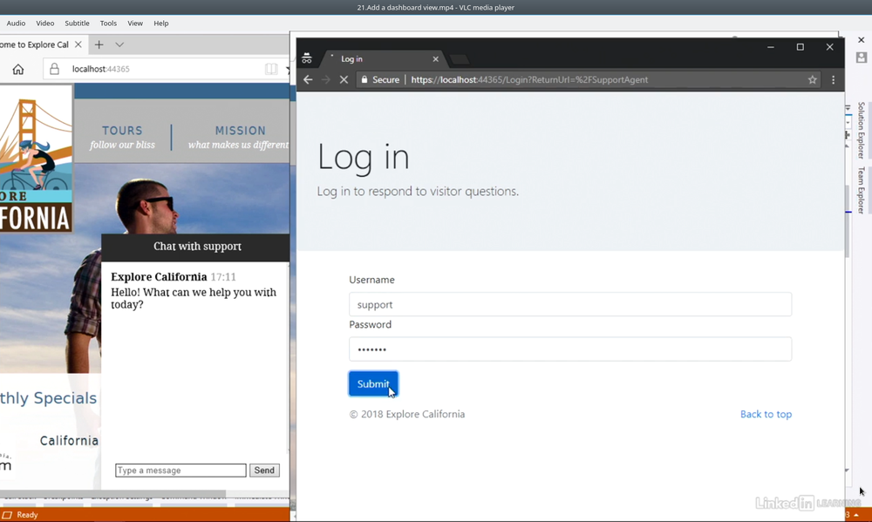Click the Explore California logo image
Screen dimensions: 872x522
(36, 159)
